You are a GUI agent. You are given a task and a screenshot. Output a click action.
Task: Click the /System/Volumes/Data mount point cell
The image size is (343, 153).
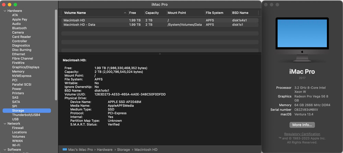tap(185, 25)
